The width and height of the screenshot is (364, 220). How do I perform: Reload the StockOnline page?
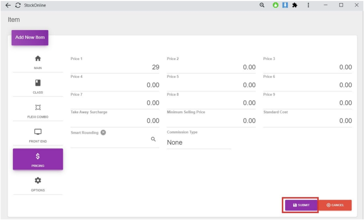18,5
